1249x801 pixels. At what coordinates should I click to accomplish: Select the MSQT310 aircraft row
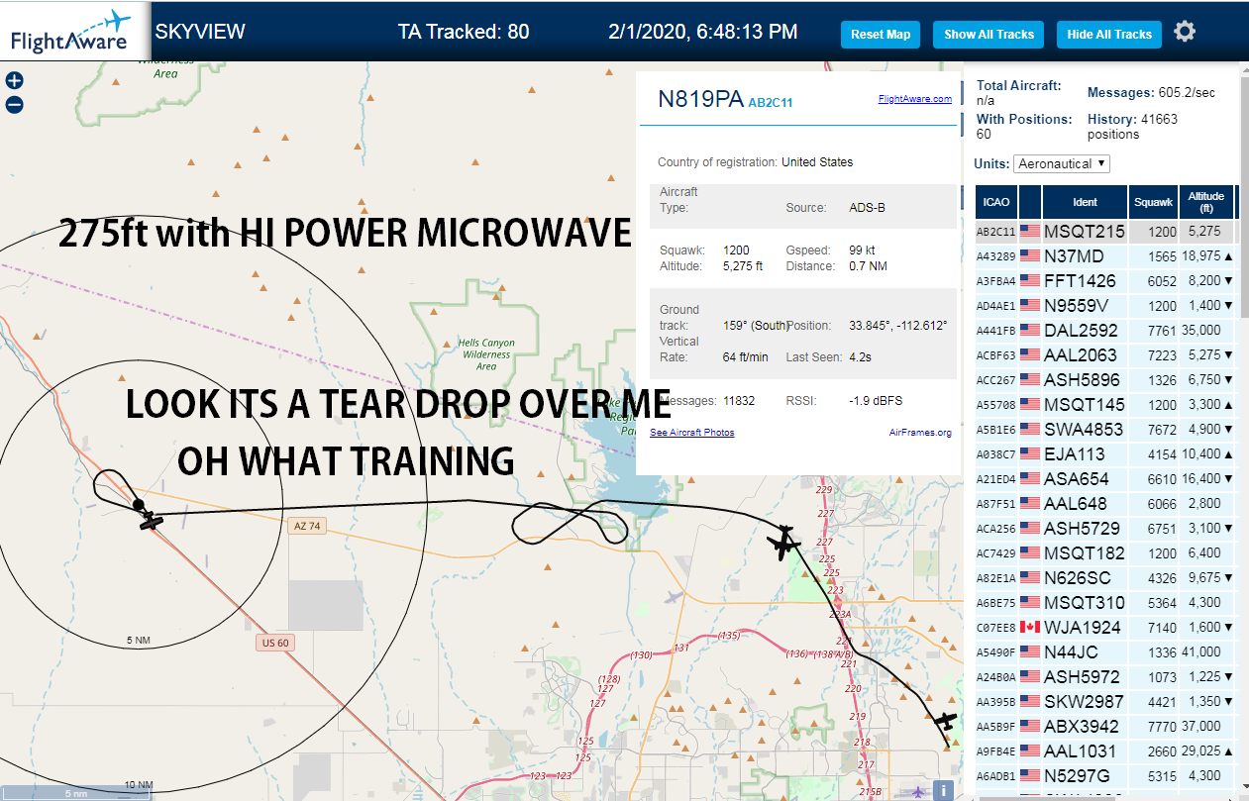point(1103,602)
